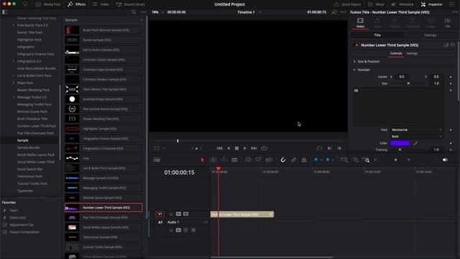Click the V1 video track selector
The image size is (460, 259).
(x=160, y=214)
